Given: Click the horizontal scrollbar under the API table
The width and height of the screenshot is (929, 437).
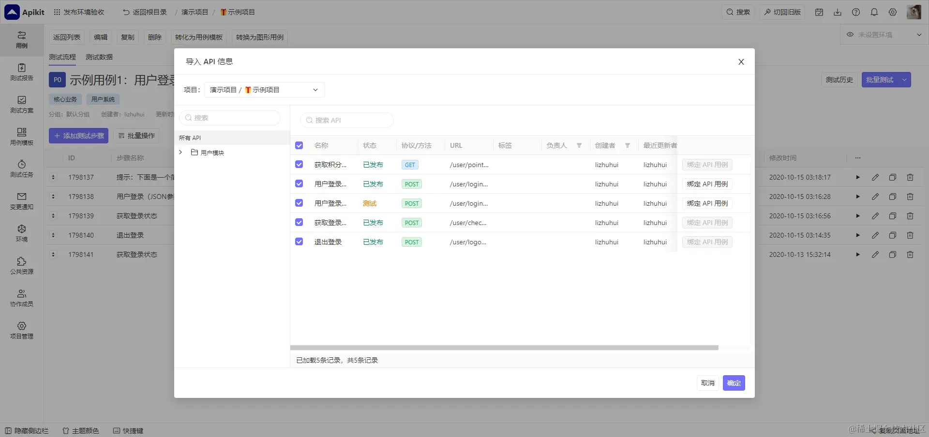Looking at the screenshot, I should coord(504,348).
